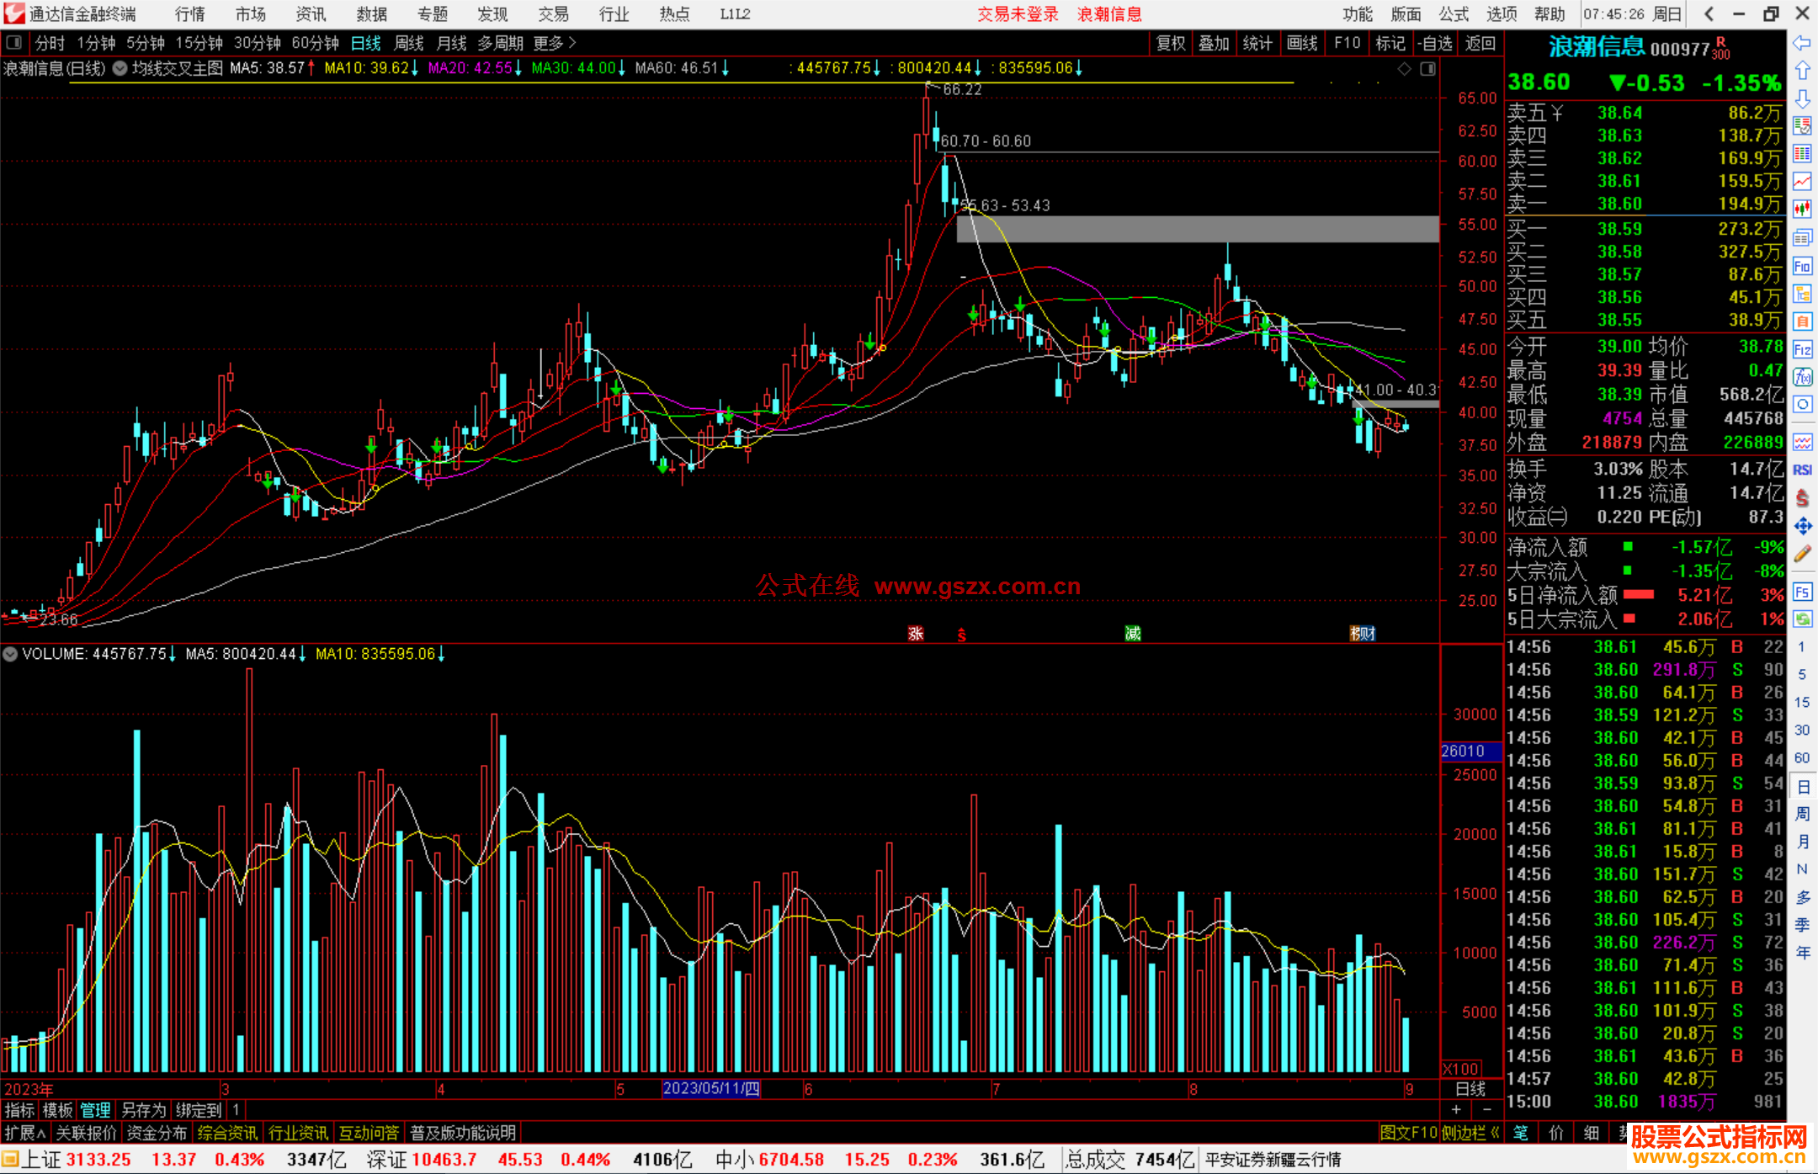The image size is (1818, 1174).
Task: Toggle the VOLUME indicator collapse circle
Action: tap(10, 654)
